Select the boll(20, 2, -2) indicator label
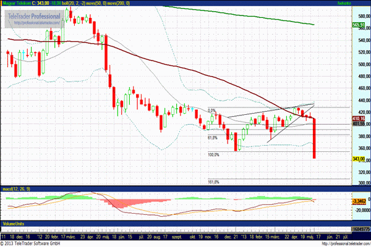Image resolution: width=371 pixels, height=247 pixels. tap(83, 3)
